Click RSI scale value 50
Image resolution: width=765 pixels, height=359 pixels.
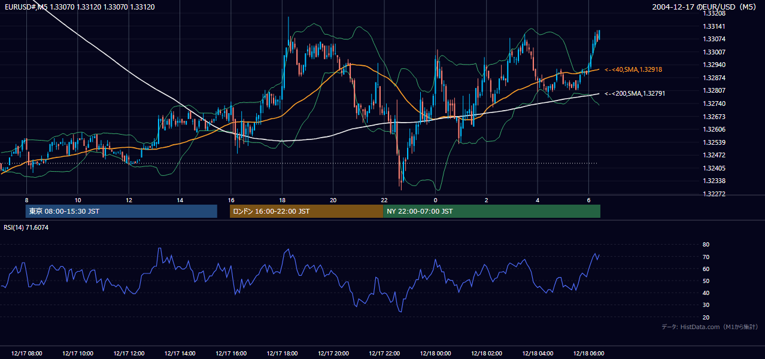(706, 281)
